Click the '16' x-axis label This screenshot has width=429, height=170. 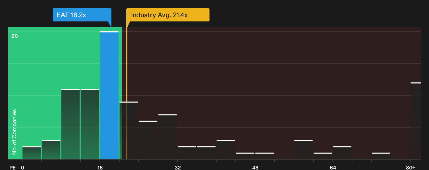click(100, 167)
